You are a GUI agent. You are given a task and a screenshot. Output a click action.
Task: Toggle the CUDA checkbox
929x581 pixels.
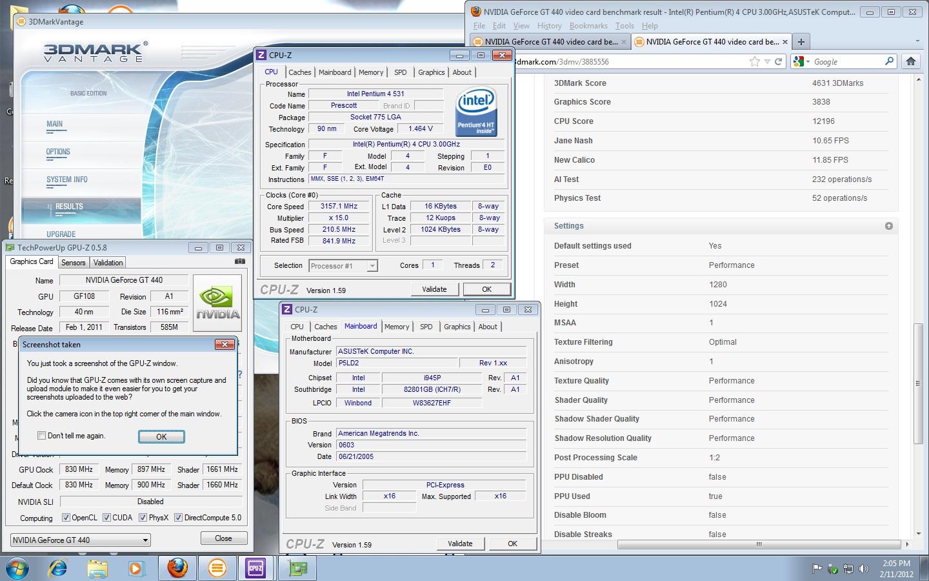107,518
